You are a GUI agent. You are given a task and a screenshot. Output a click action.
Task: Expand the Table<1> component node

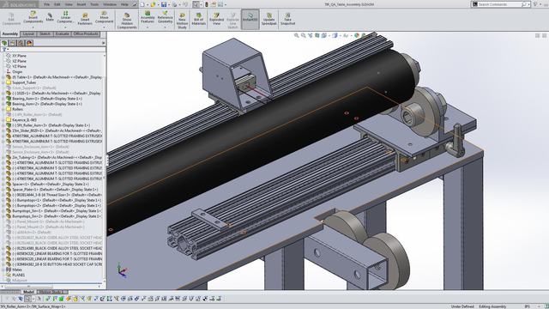[3, 77]
